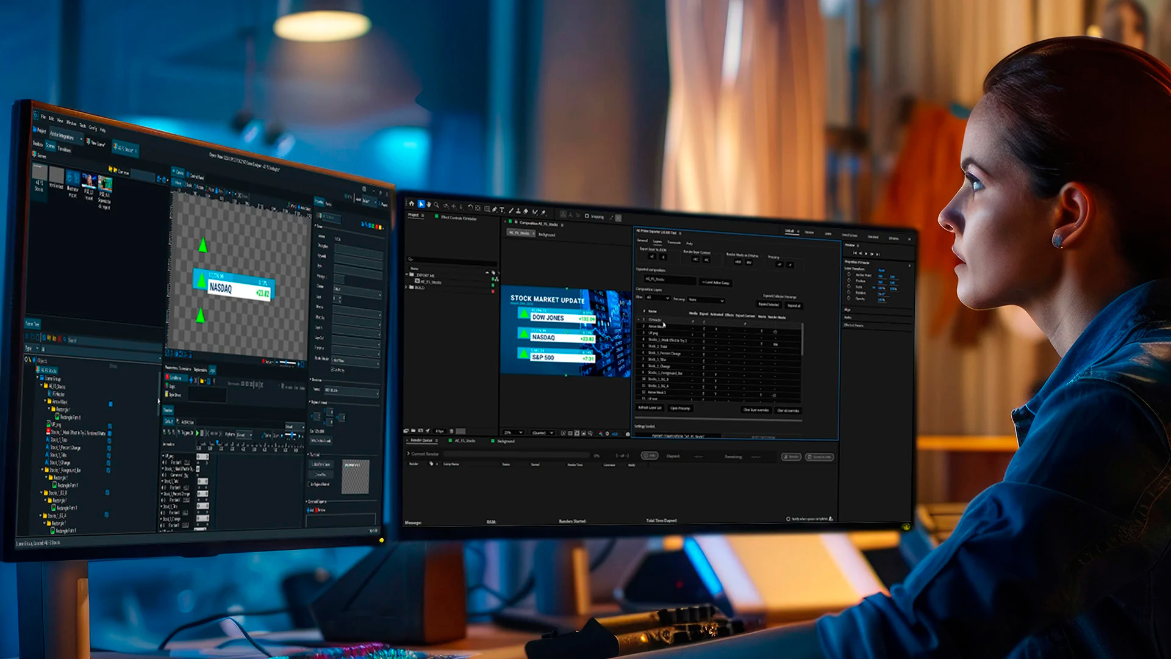Select the Pen tool in toolbar
The width and height of the screenshot is (1171, 659).
pyautogui.click(x=493, y=210)
